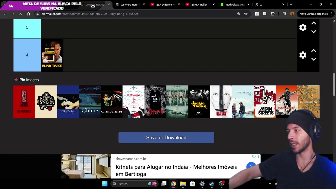Image resolution: width=336 pixels, height=189 pixels.
Task: Select the Jackie Brown poster
Action: click(199, 102)
